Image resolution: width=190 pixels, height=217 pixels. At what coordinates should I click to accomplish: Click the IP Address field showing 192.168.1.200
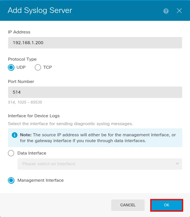click(95, 43)
